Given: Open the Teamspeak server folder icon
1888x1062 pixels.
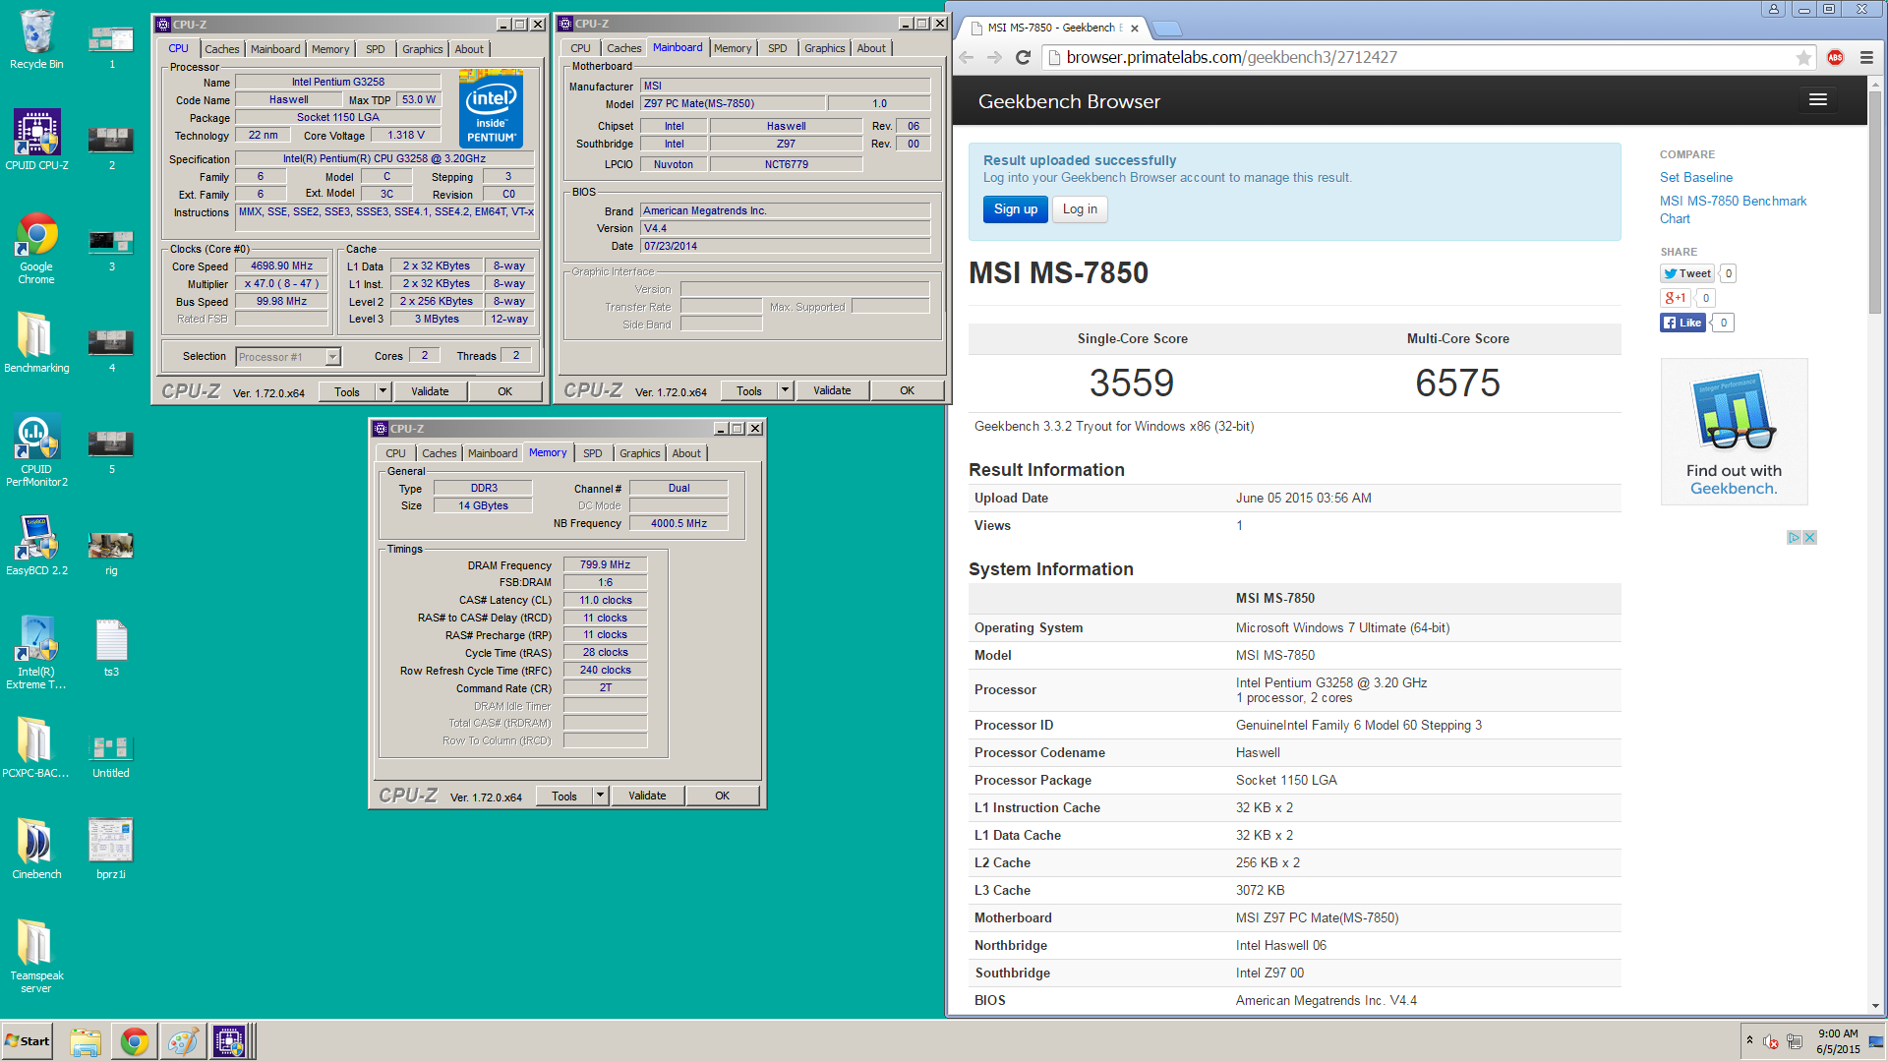Looking at the screenshot, I should coord(36,955).
